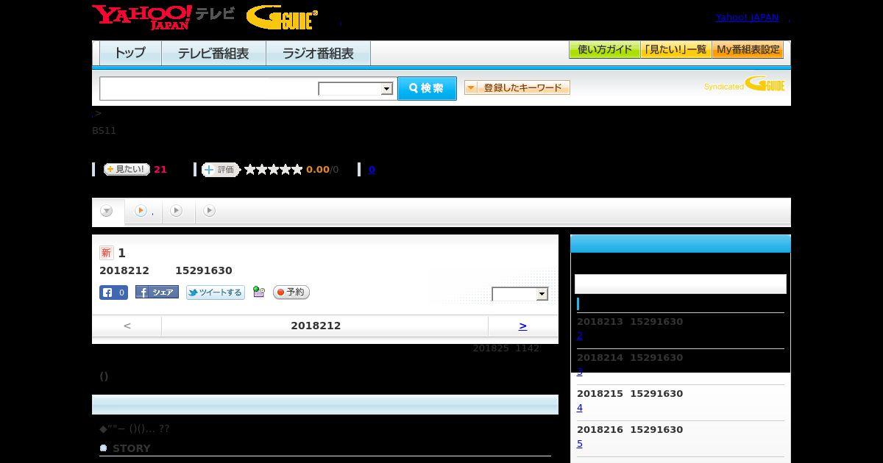Open the Yahoo! JAPAN link
Image resolution: width=883 pixels, height=463 pixels.
click(x=747, y=17)
